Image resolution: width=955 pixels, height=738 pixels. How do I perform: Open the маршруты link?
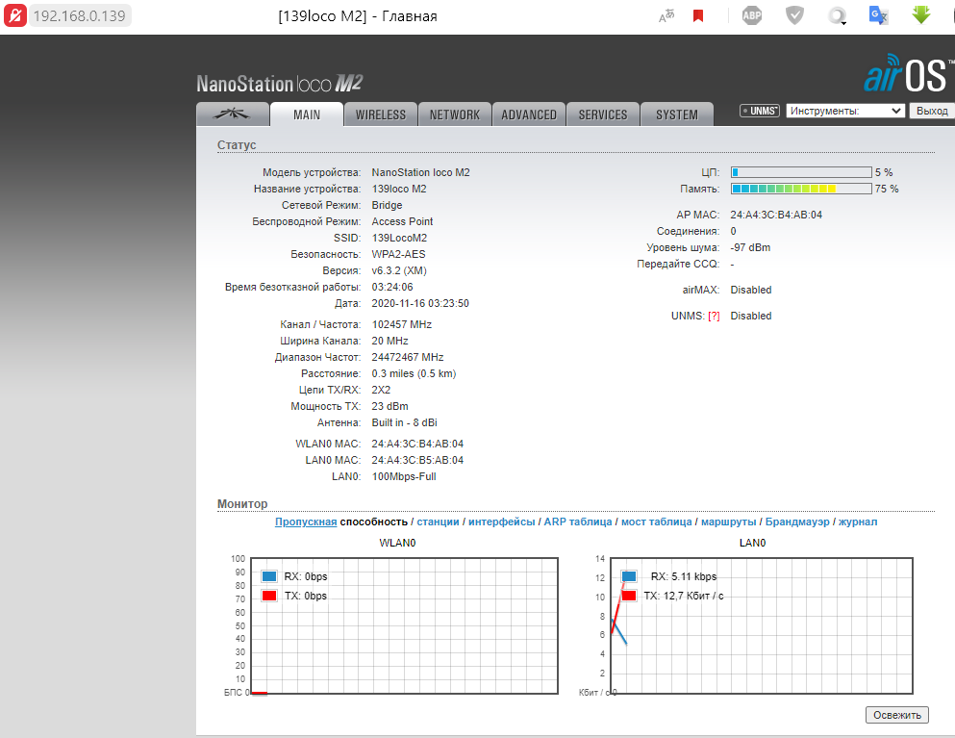click(728, 522)
